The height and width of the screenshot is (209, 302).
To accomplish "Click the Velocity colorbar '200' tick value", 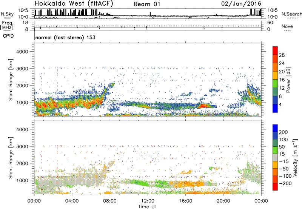I will tap(284, 132).
